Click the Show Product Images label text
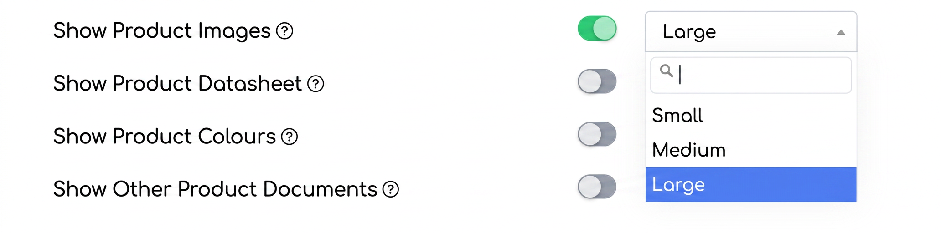The height and width of the screenshot is (233, 941). 162,31
